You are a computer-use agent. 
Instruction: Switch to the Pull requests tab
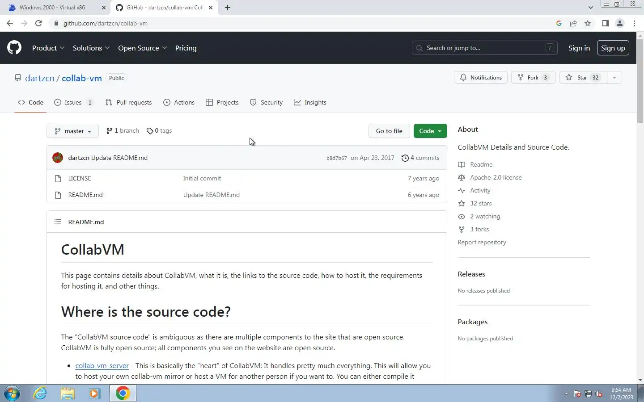(128, 102)
